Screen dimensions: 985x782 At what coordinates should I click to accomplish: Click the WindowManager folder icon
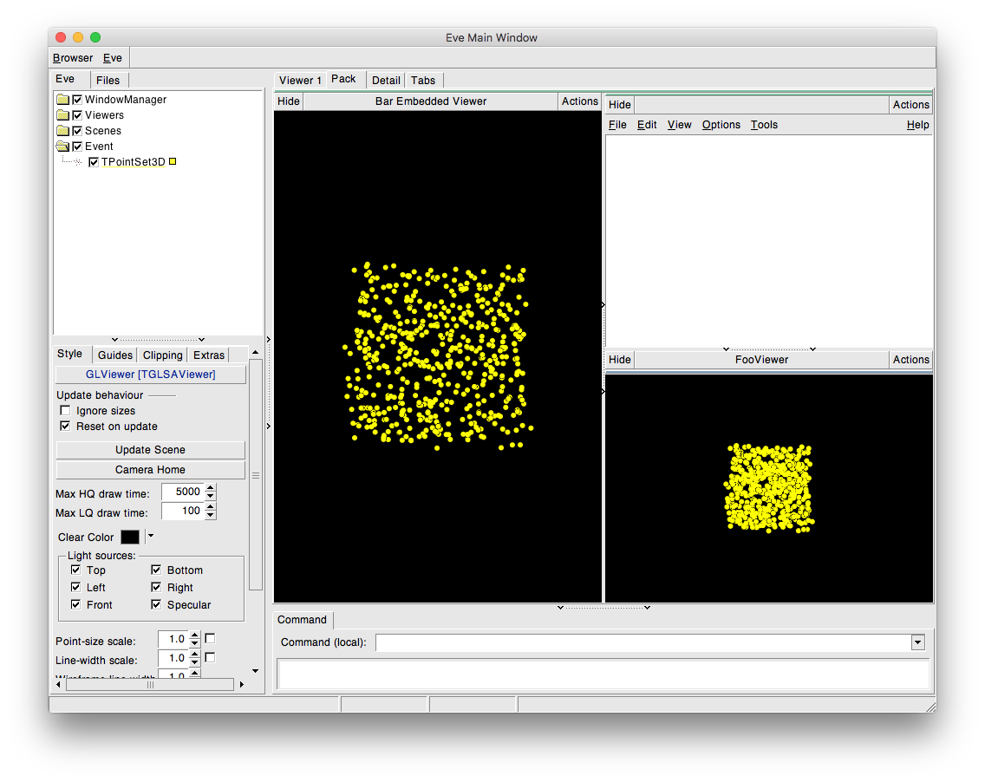[62, 100]
